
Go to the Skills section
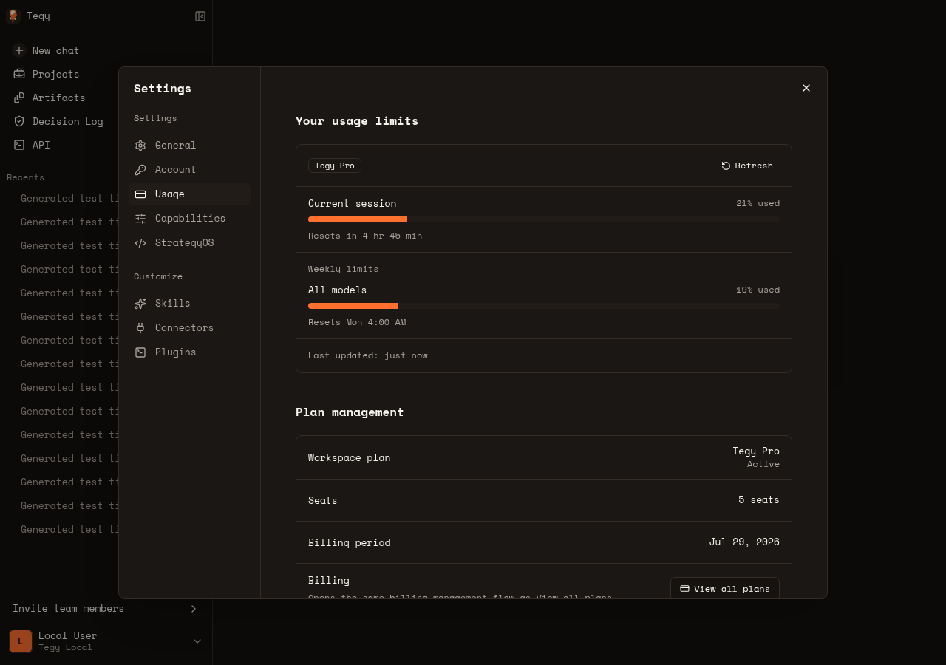[x=190, y=304]
